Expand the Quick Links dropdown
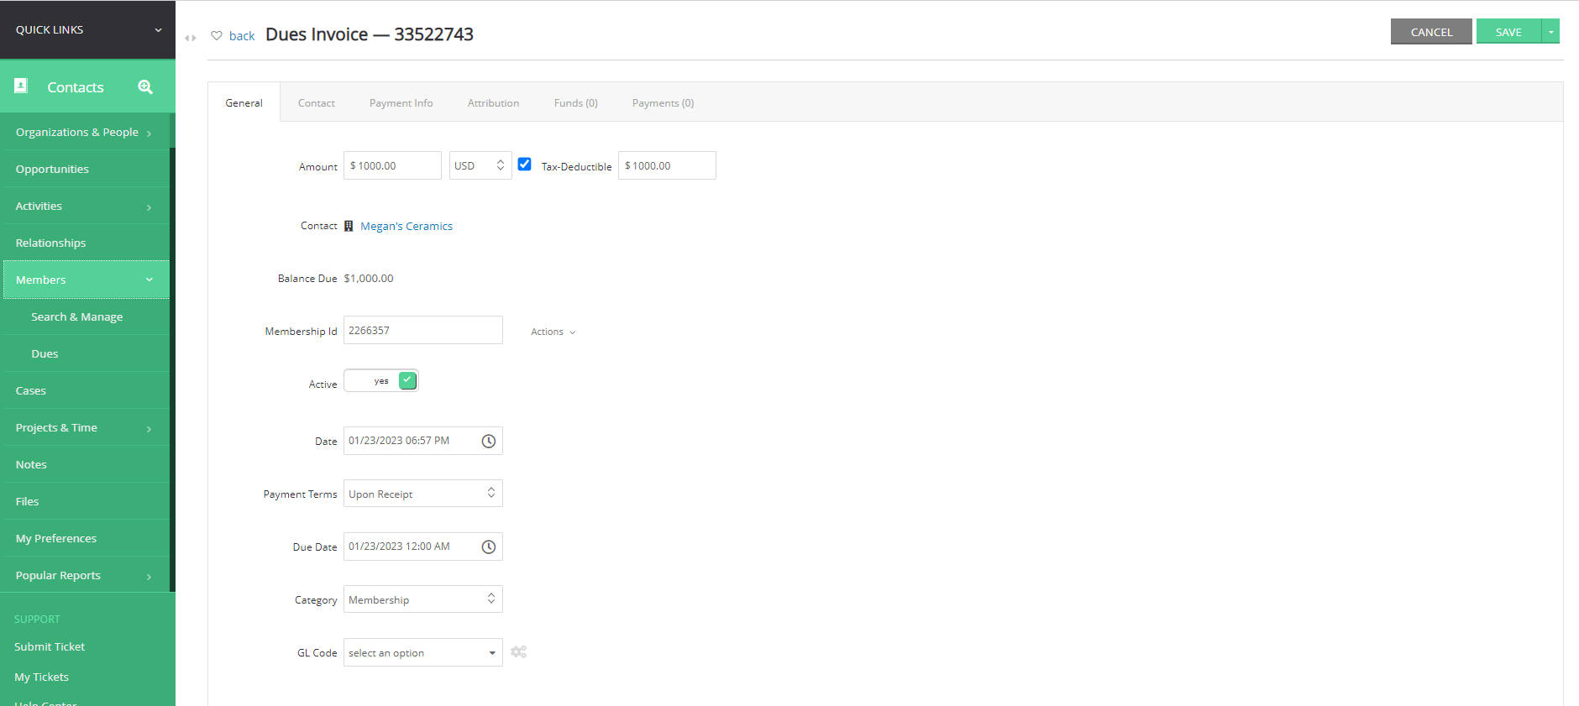Screen dimensions: 1579x706 click(87, 29)
